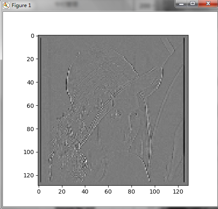The width and height of the screenshot is (218, 209).
Task: Click y-axis tick label "0"
Action: click(x=32, y=36)
